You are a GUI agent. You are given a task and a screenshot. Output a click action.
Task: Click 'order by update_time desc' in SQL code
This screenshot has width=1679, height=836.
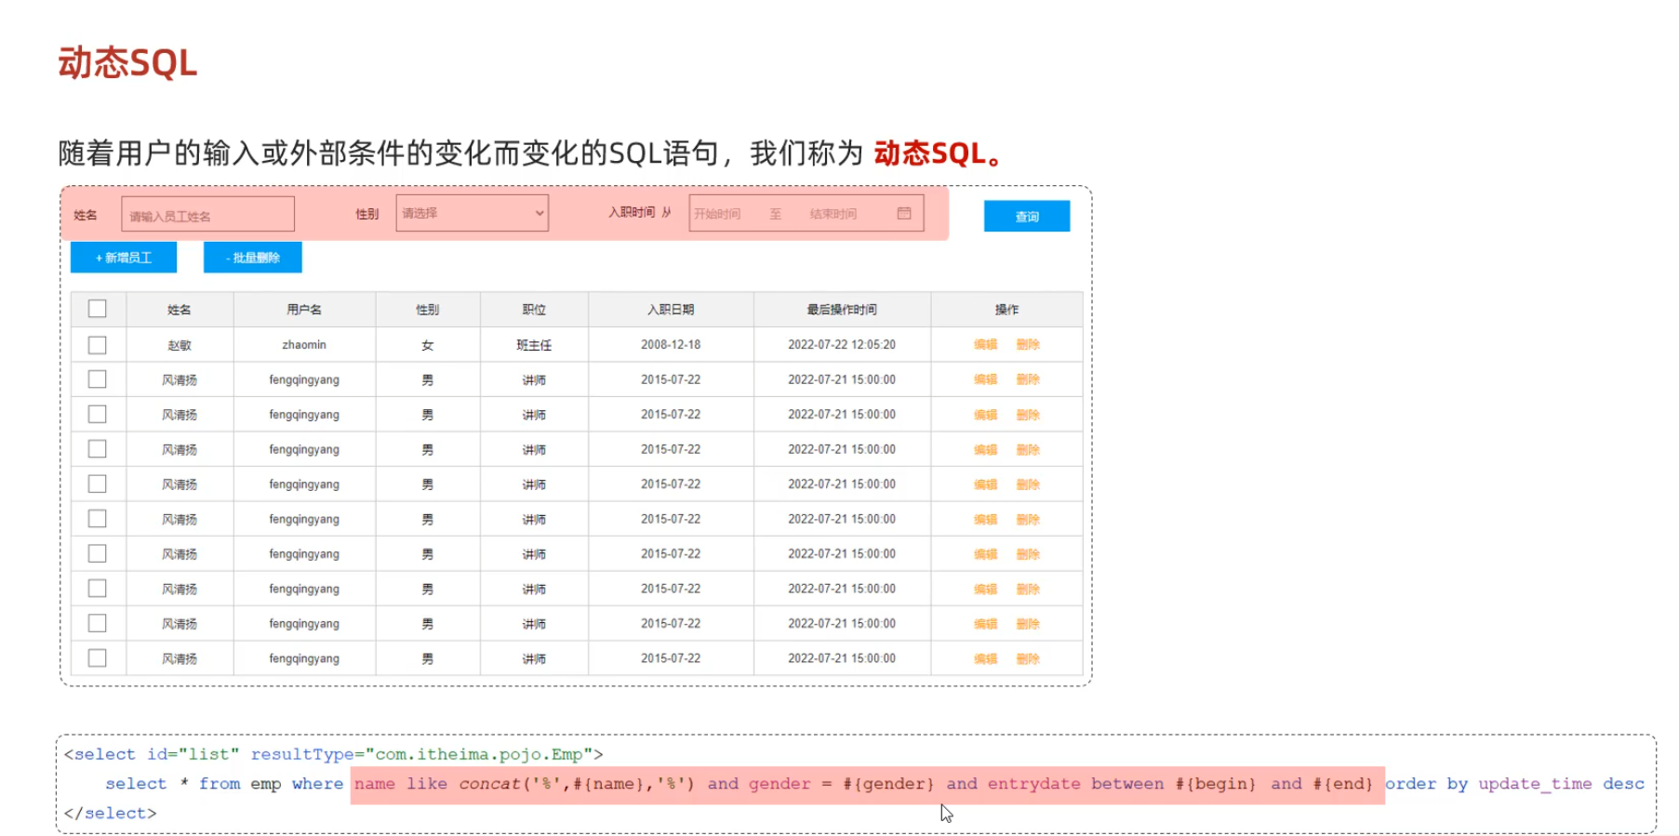(1514, 784)
